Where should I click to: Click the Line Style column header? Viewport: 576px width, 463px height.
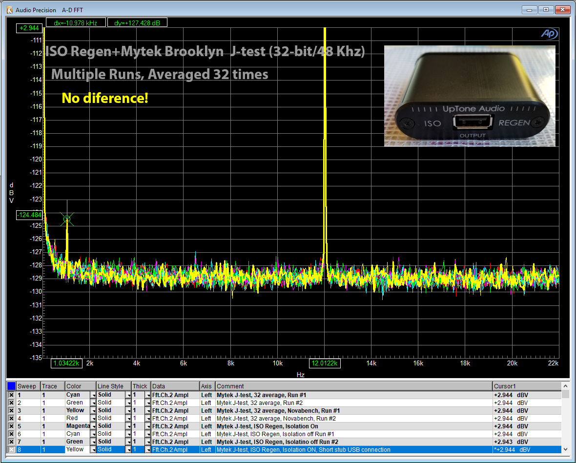[x=114, y=386]
